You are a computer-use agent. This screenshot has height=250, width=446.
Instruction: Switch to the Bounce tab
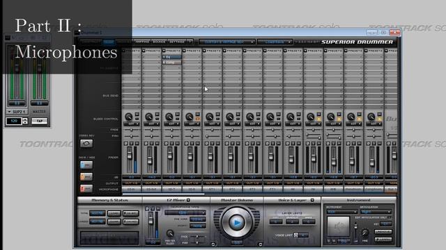point(159,42)
